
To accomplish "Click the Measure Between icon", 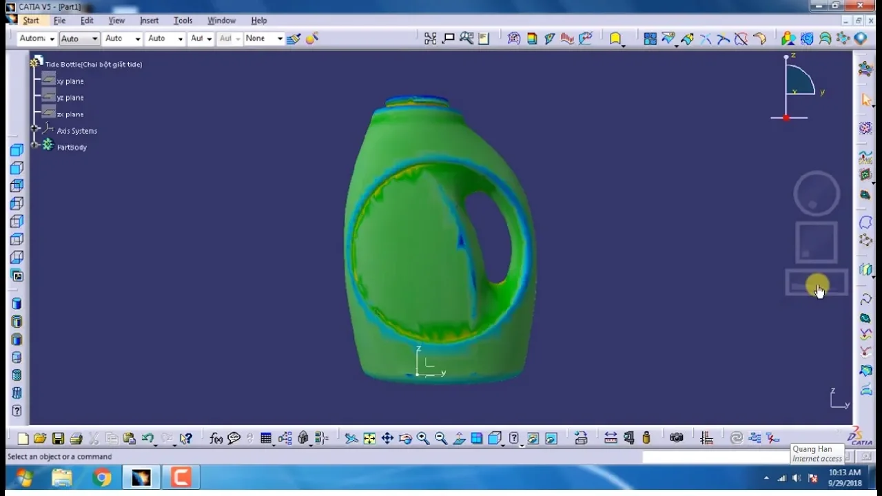I will pyautogui.click(x=611, y=438).
